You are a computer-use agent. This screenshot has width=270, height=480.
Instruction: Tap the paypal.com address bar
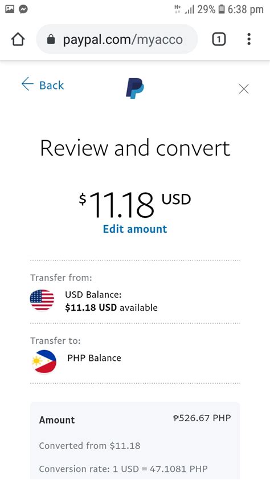117,39
